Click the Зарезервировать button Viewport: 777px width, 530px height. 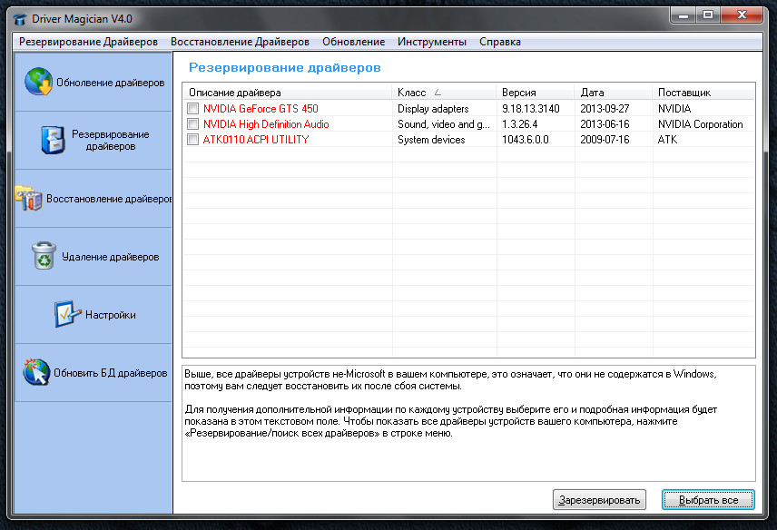tap(599, 500)
